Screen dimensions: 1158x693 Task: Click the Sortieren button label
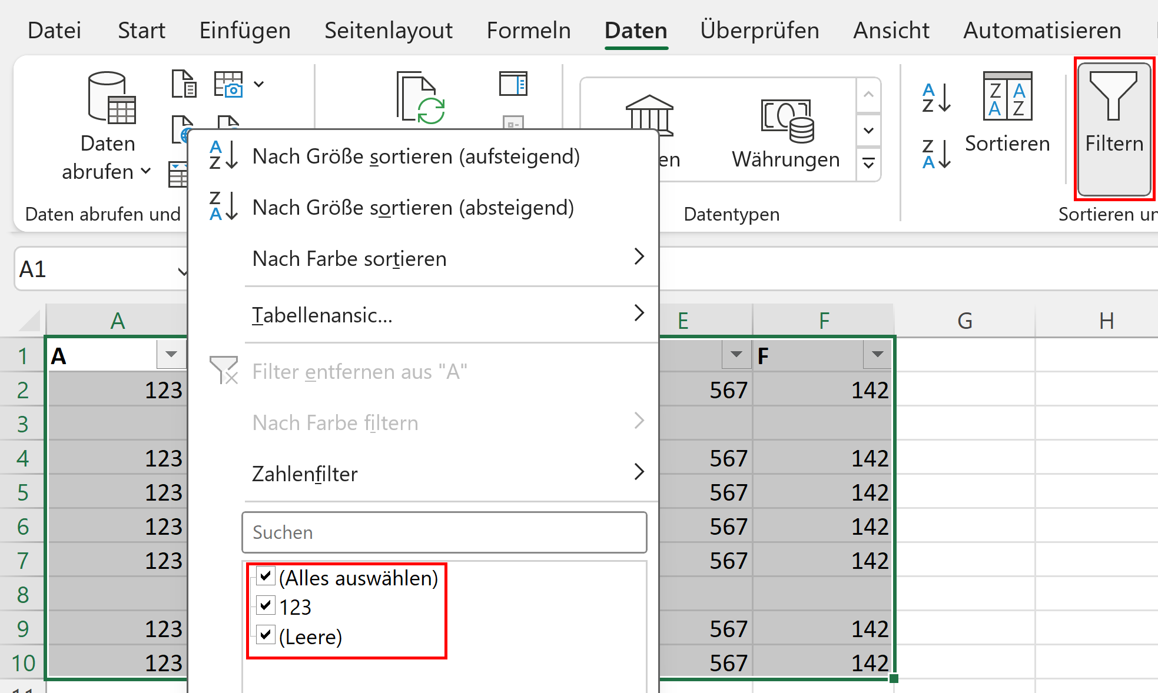(1007, 144)
